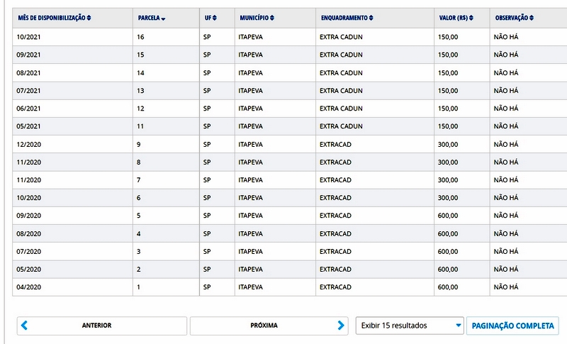
Task: Click right arrow on Próxima button
Action: point(341,326)
